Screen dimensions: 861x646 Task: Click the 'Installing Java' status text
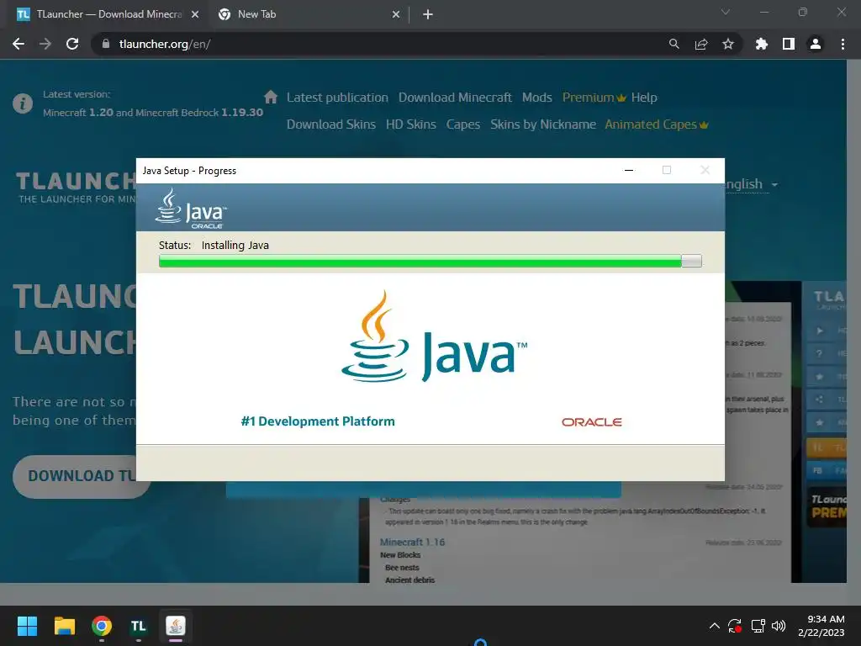[x=235, y=245]
